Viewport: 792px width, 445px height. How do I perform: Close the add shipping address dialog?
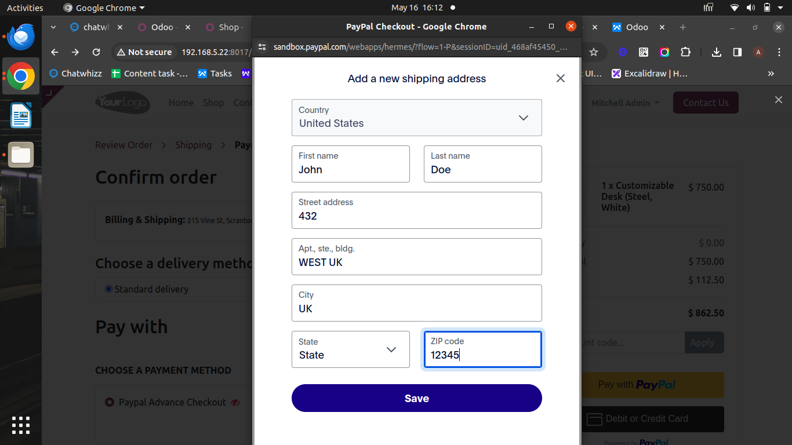pyautogui.click(x=560, y=78)
